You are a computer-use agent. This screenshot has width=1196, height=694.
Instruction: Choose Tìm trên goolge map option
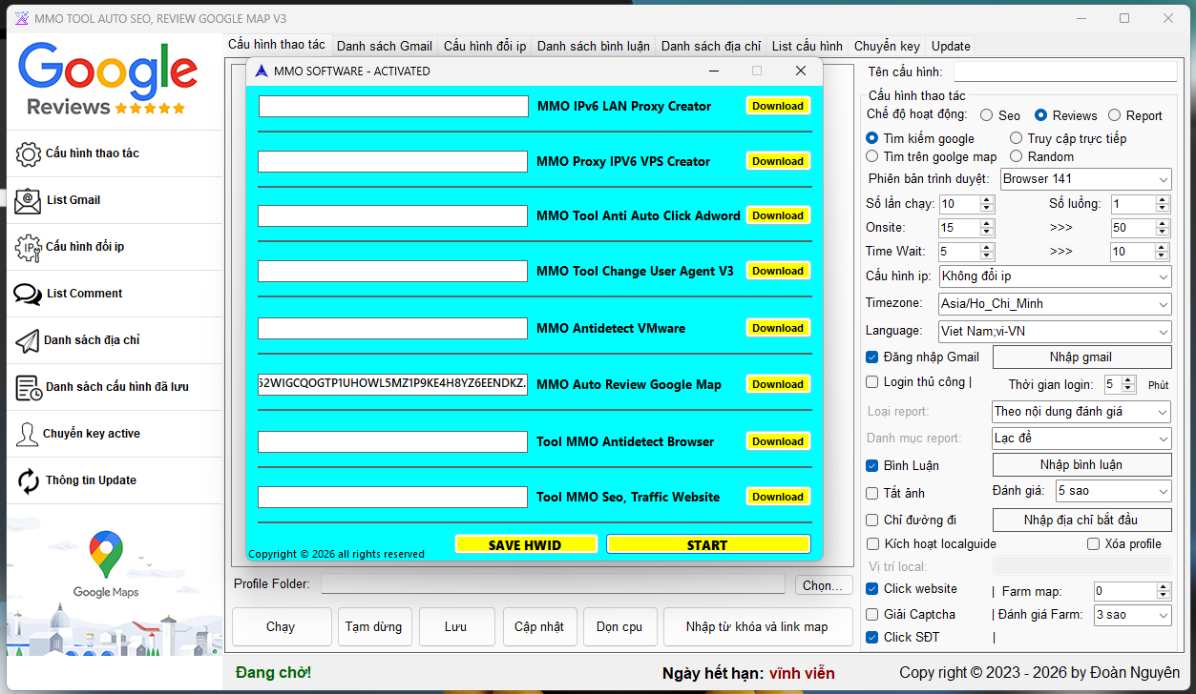[872, 156]
